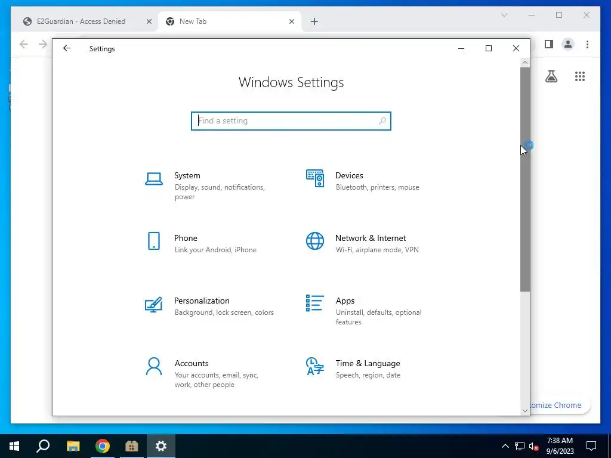This screenshot has width=611, height=458.
Task: Click the magnifier in Find a setting box
Action: 382,121
